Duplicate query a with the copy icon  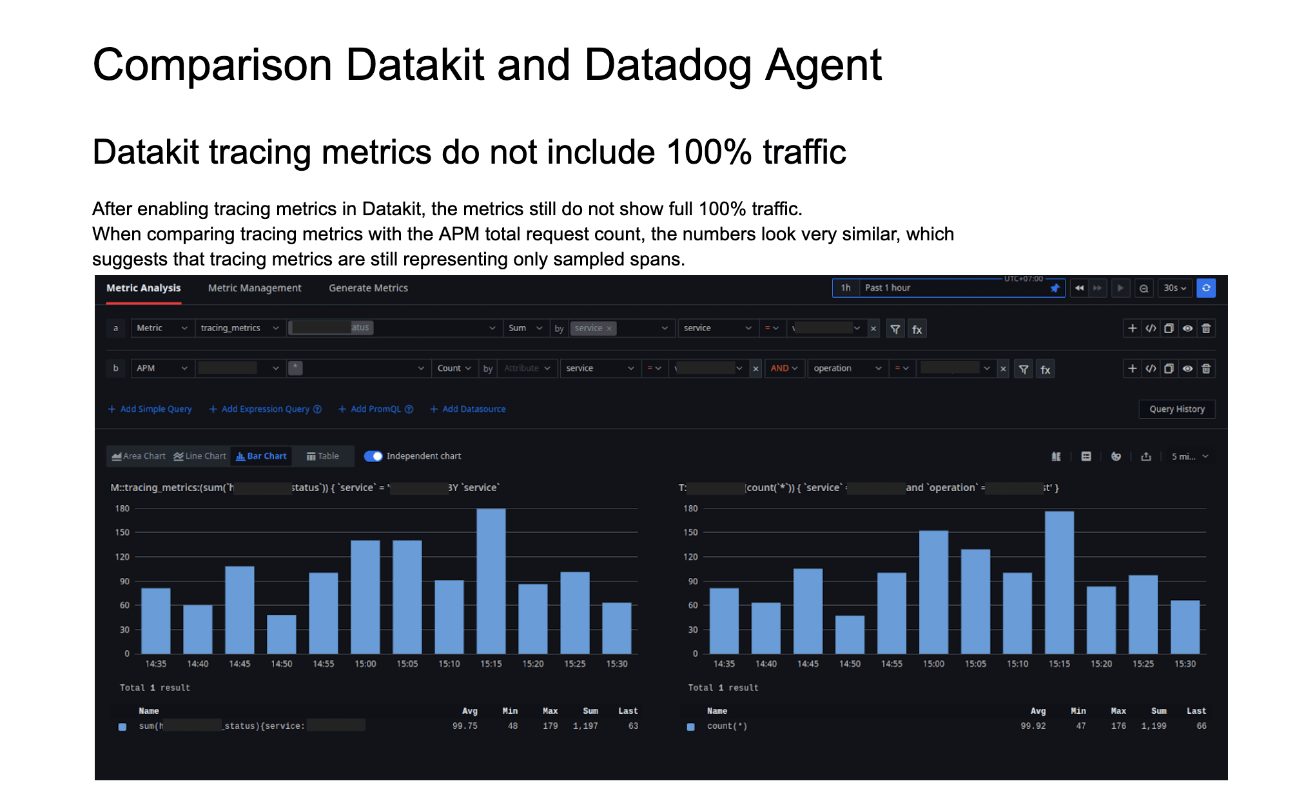click(x=1169, y=329)
